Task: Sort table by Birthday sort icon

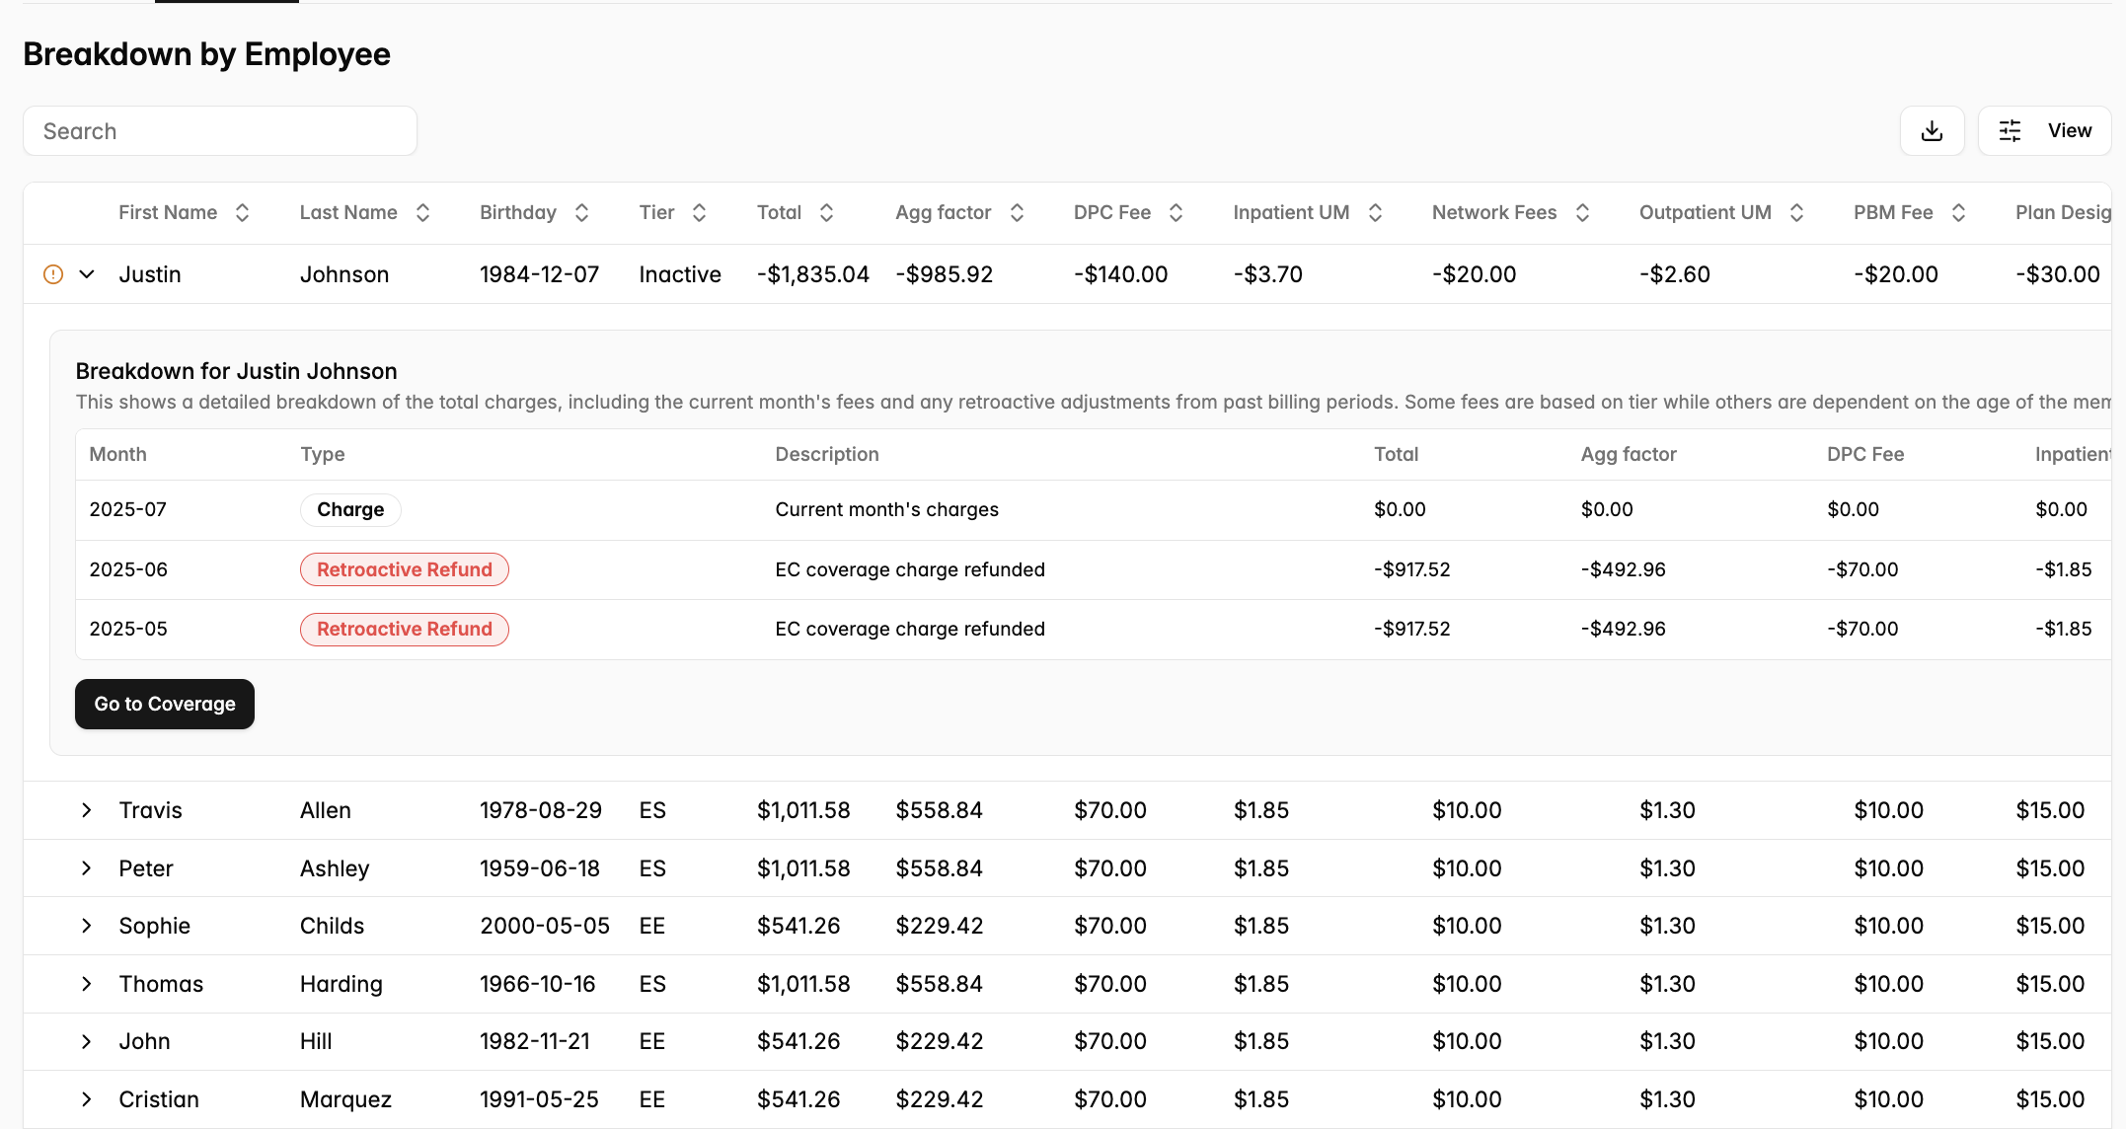Action: 581,213
